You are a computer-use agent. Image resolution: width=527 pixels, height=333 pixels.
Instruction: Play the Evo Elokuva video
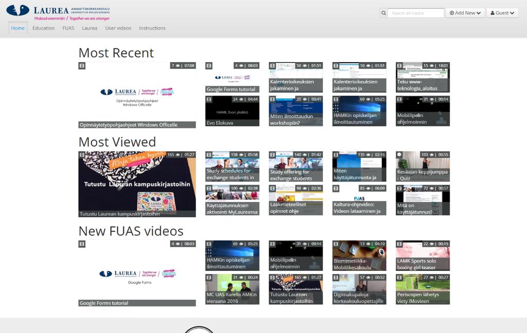coord(232,111)
